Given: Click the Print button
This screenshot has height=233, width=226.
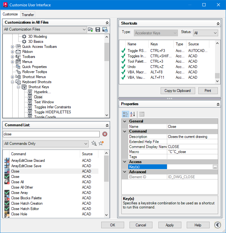Looking at the screenshot, I should pos(208,91).
